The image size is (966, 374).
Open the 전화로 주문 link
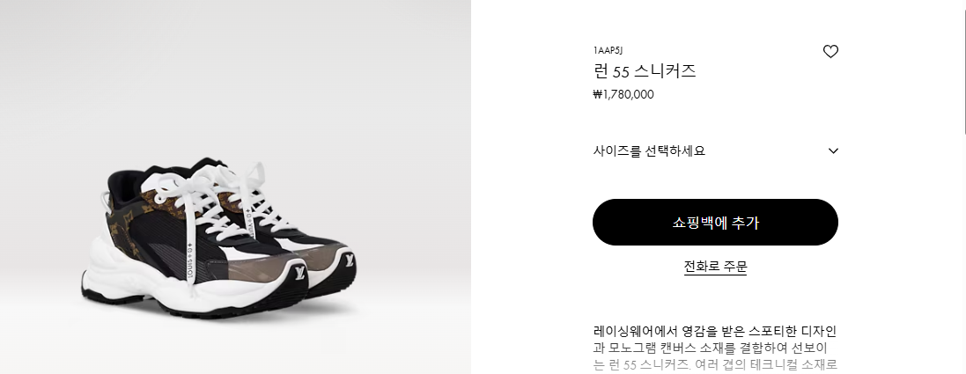pyautogui.click(x=715, y=267)
